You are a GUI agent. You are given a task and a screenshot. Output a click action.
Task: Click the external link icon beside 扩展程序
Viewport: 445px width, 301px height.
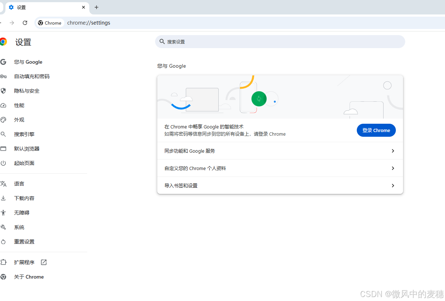pyautogui.click(x=44, y=262)
